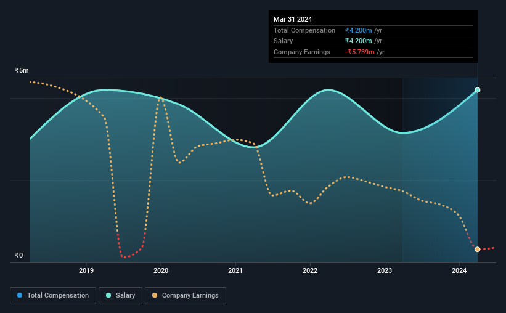Click the Salary label in the tooltip
Image resolution: width=506 pixels, height=313 pixels.
[284, 41]
